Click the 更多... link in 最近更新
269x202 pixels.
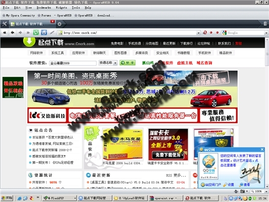click(180, 175)
